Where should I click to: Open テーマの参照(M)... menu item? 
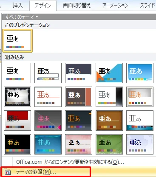79,172
